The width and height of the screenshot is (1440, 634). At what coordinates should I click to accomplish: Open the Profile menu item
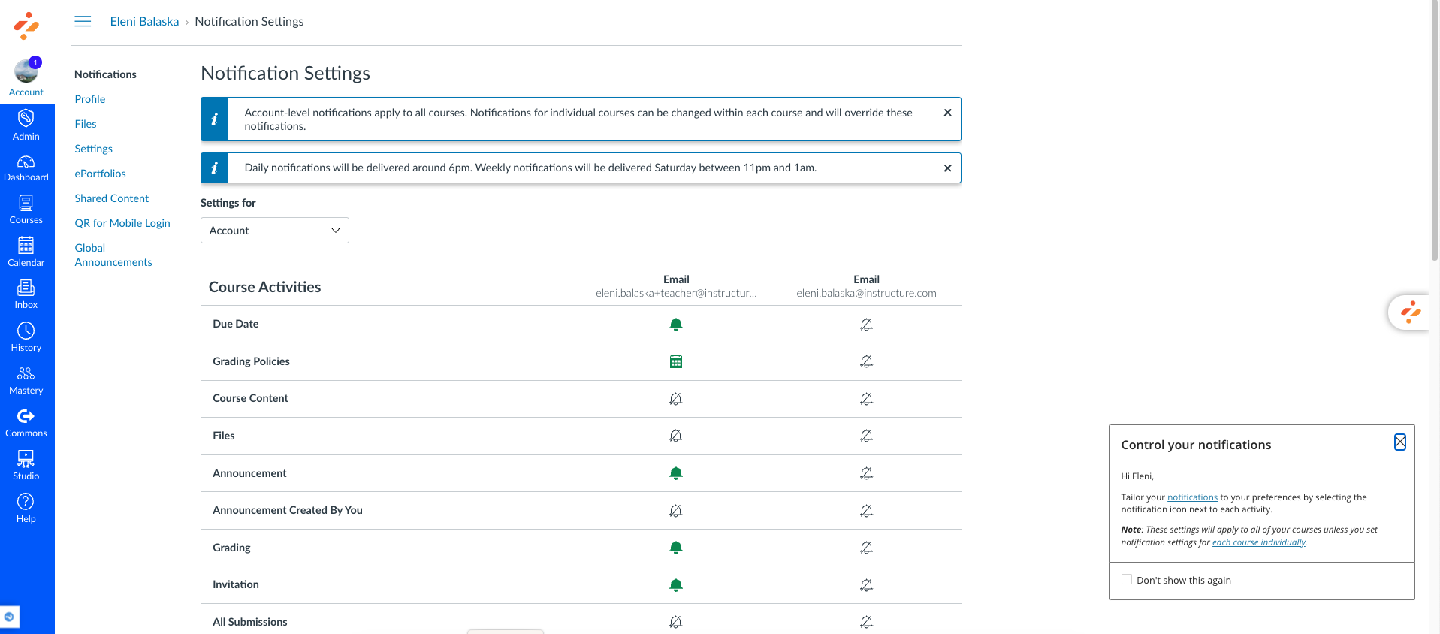point(90,99)
